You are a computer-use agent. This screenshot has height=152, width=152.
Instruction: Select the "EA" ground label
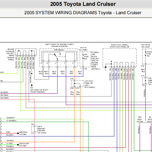(x=32, y=88)
